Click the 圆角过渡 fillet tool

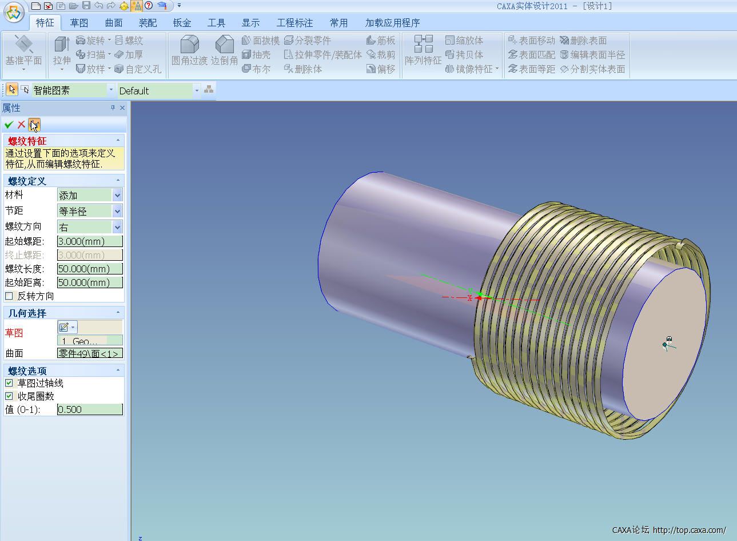(x=189, y=51)
